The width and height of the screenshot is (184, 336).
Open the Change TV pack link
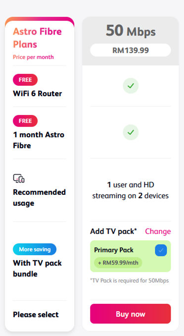158,231
